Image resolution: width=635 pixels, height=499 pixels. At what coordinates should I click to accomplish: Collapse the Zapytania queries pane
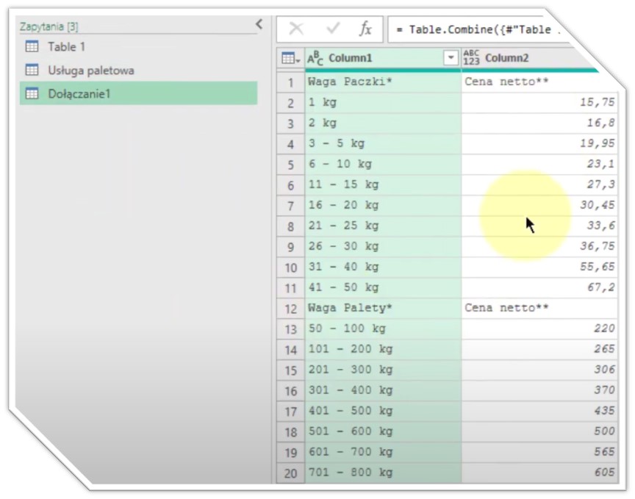click(259, 24)
